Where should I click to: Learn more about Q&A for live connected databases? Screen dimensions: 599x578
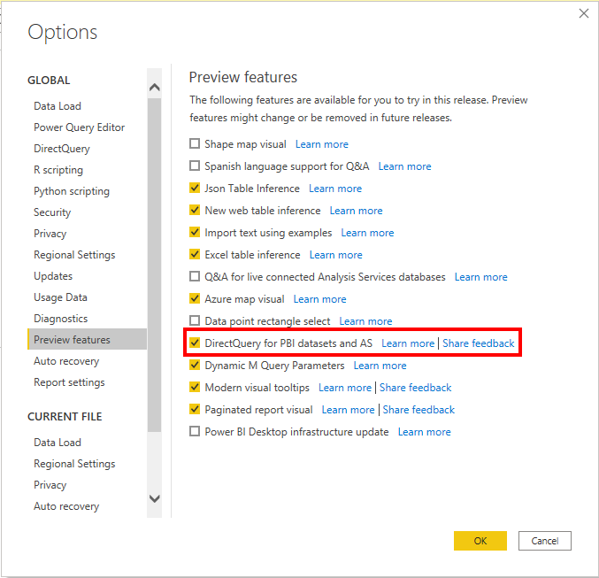click(480, 277)
